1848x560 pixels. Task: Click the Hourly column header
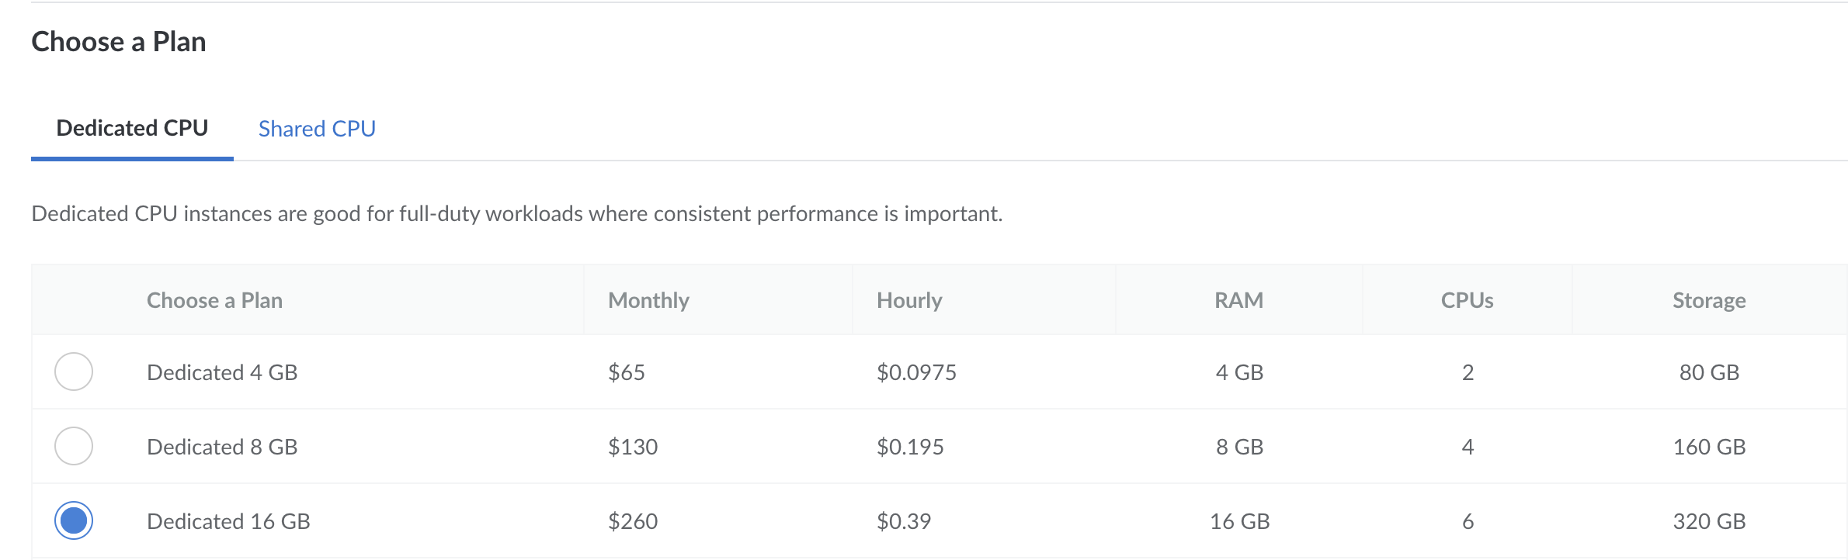pyautogui.click(x=909, y=300)
